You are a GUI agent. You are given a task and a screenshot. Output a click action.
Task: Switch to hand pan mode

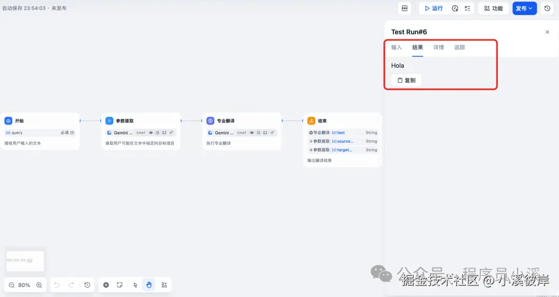coord(149,285)
